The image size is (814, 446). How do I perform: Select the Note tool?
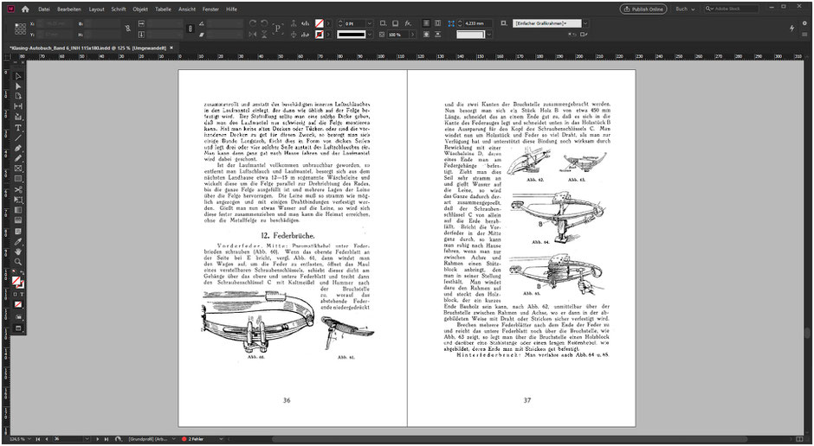click(x=18, y=232)
